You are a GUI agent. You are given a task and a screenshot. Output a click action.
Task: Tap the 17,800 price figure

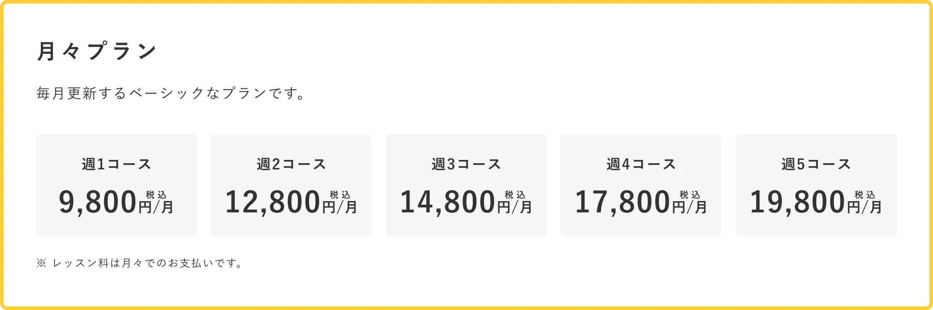[623, 202]
